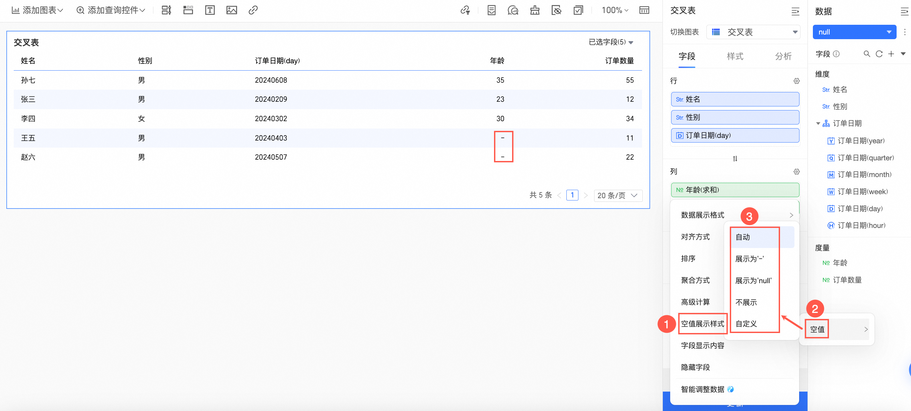Click the insert link icon in toolbar
This screenshot has height=411, width=911.
(x=253, y=10)
